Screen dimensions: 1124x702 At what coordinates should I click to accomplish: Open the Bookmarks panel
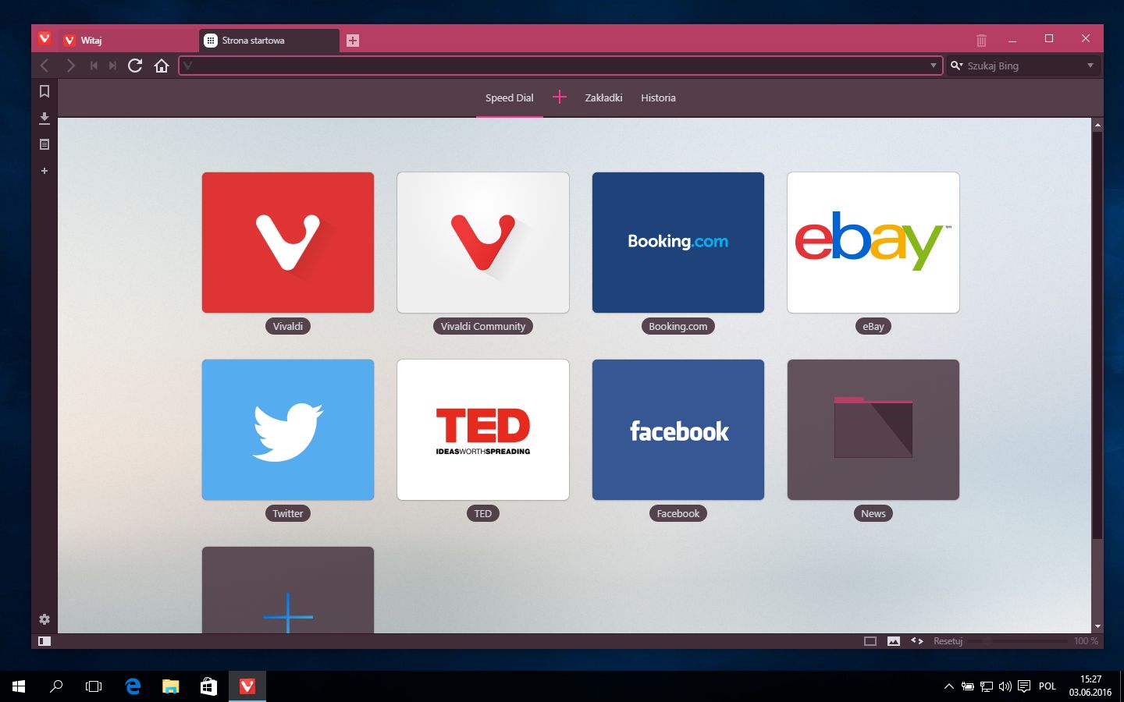click(44, 91)
